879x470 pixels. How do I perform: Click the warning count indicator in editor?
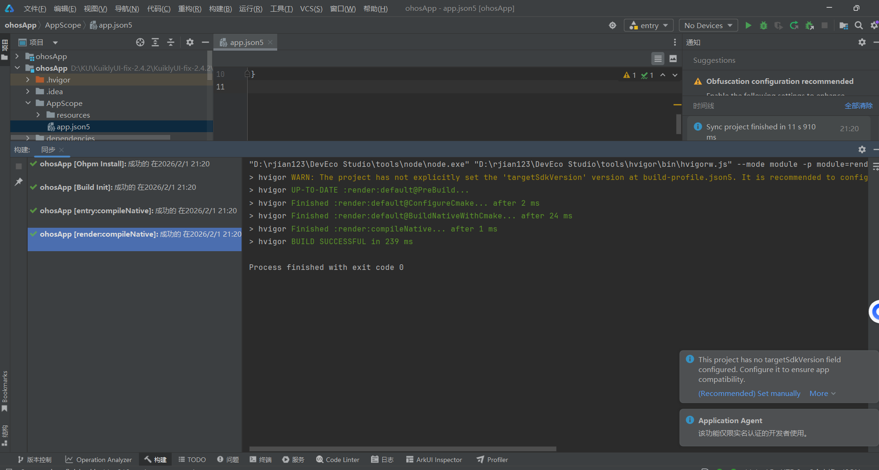pyautogui.click(x=629, y=75)
